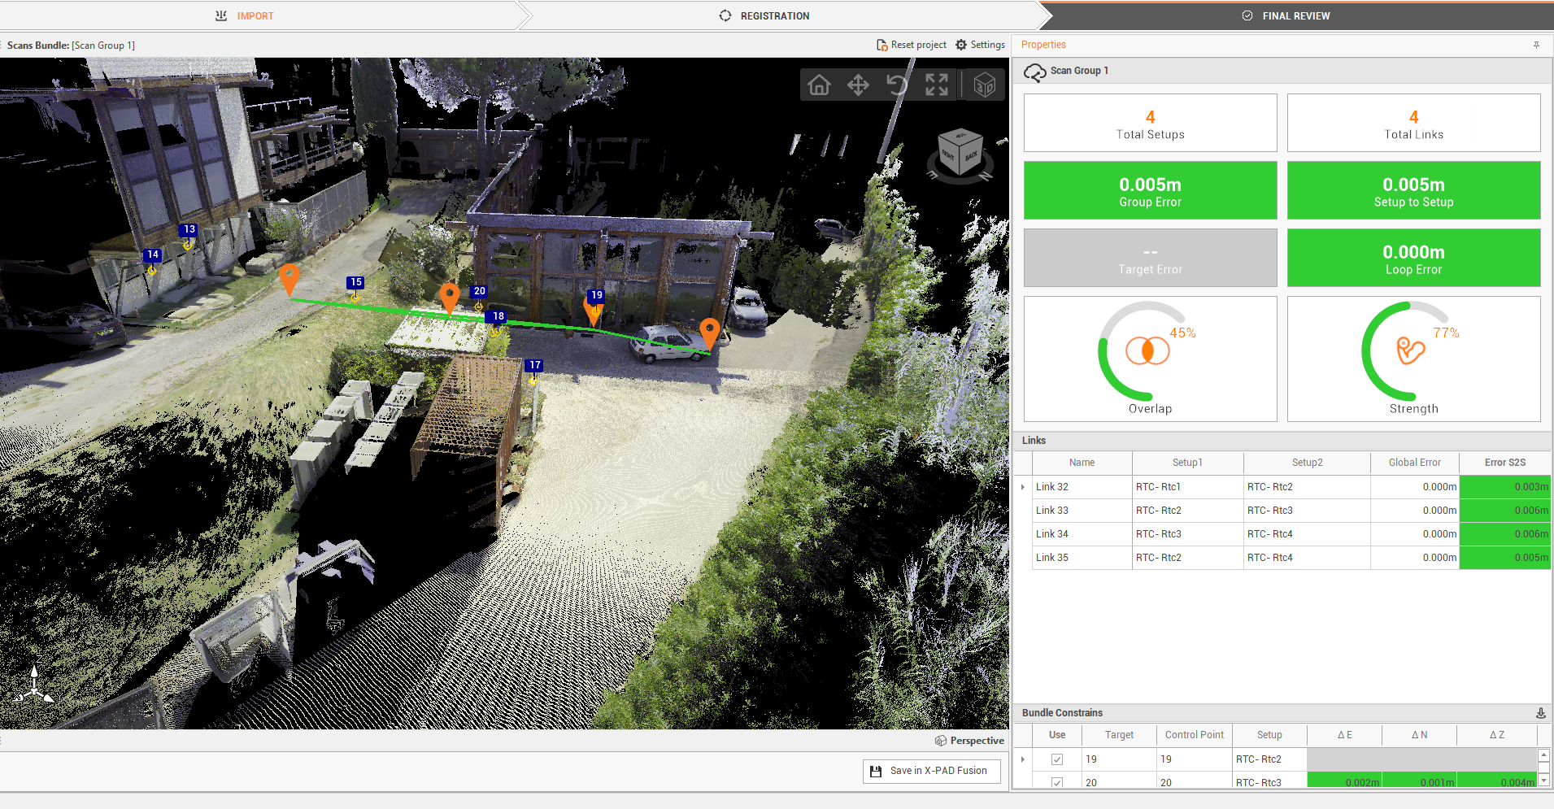The width and height of the screenshot is (1554, 809).
Task: Pin the Properties panel
Action: [x=1536, y=46]
